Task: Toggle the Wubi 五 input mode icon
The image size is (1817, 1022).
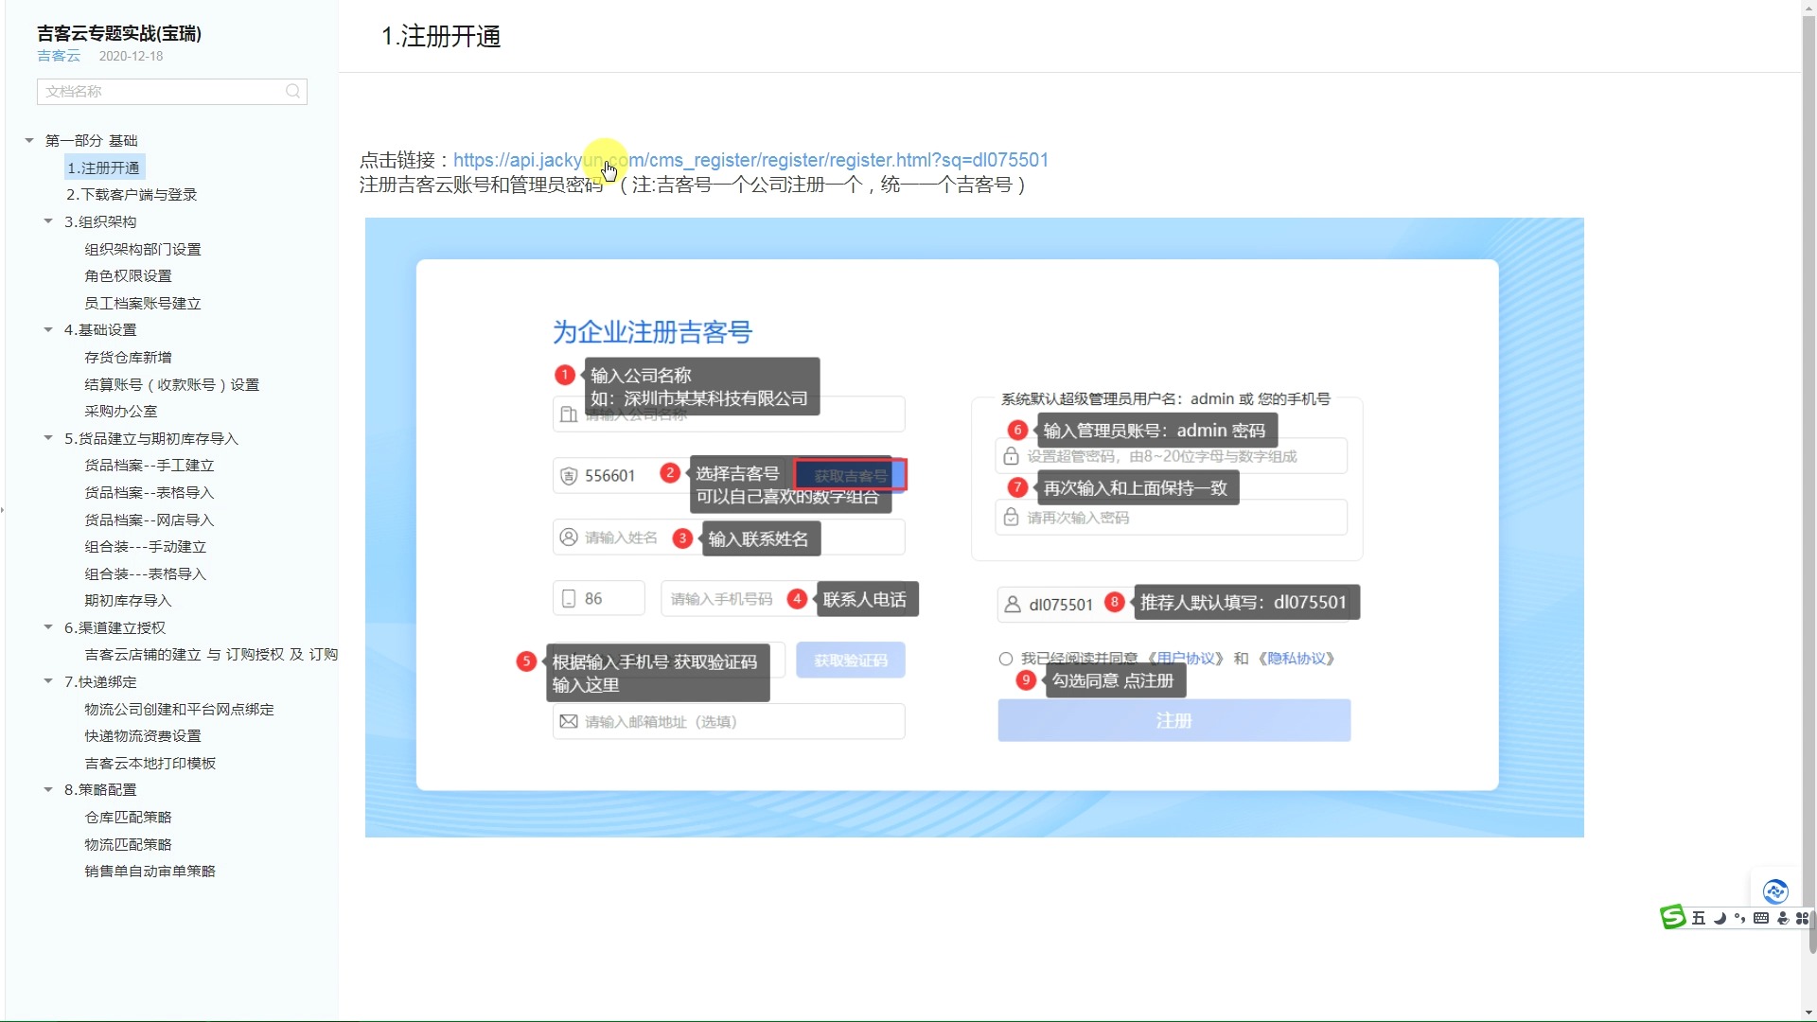Action: tap(1699, 918)
